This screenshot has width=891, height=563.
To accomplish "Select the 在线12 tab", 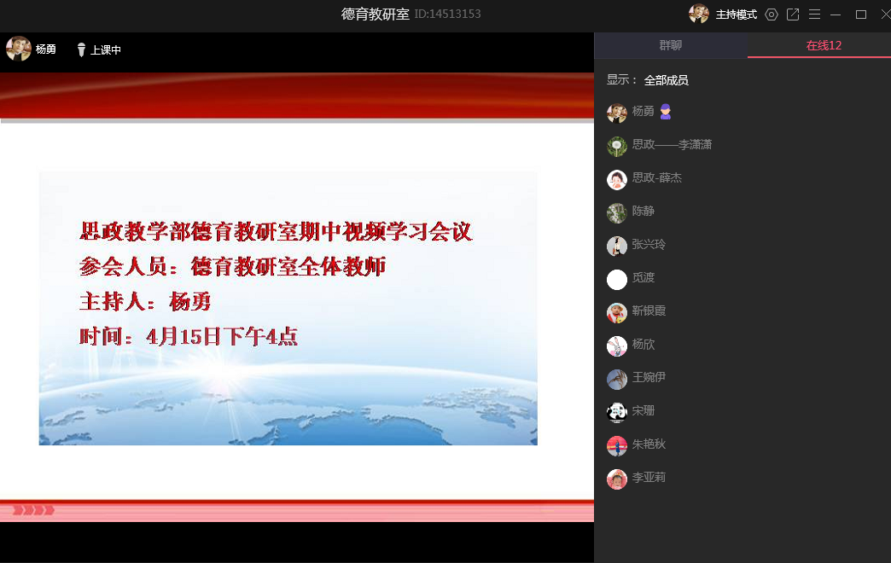I will point(824,46).
